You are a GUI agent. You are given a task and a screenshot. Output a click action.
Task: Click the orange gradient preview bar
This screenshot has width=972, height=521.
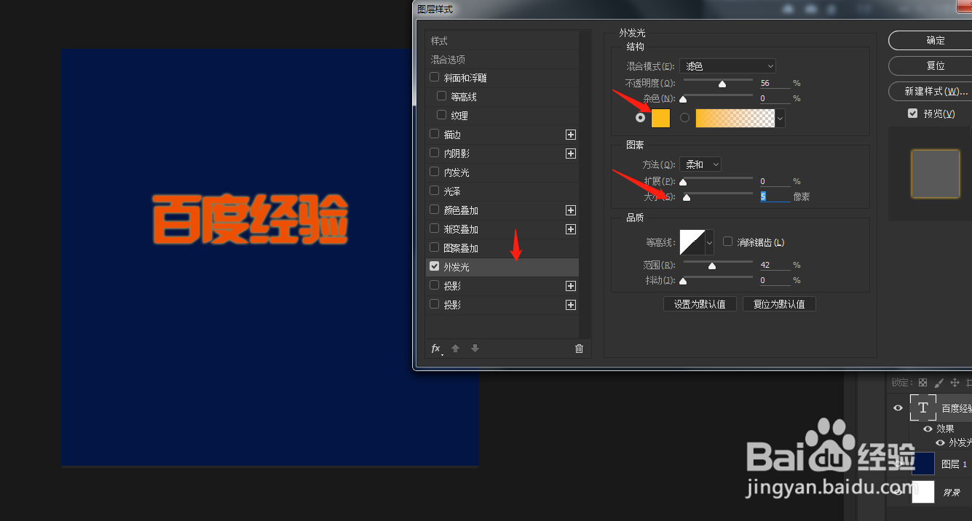(735, 118)
